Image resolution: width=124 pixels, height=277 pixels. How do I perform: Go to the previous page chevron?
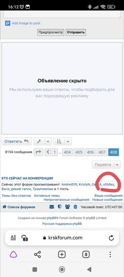pyautogui.click(x=48, y=152)
